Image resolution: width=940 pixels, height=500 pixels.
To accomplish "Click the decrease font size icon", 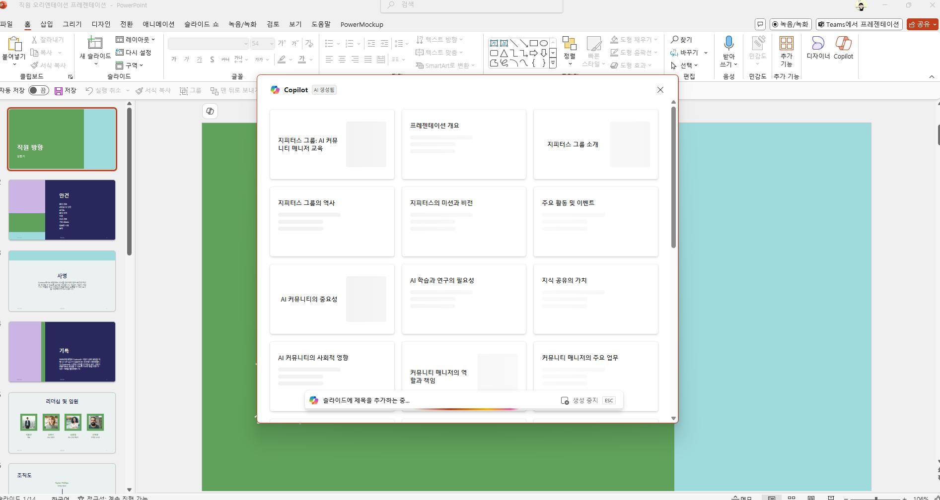I will pyautogui.click(x=294, y=44).
